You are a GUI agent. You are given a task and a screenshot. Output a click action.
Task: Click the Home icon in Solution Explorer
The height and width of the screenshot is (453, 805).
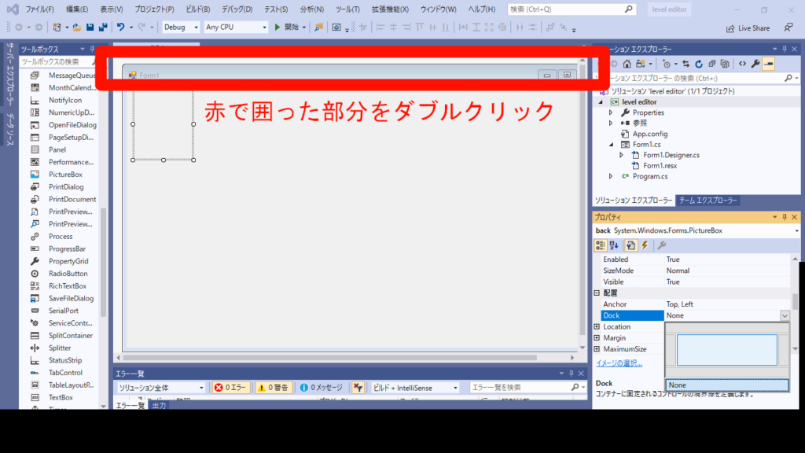627,64
